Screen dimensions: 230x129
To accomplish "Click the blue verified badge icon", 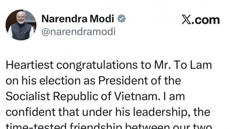I will pyautogui.click(x=122, y=19).
